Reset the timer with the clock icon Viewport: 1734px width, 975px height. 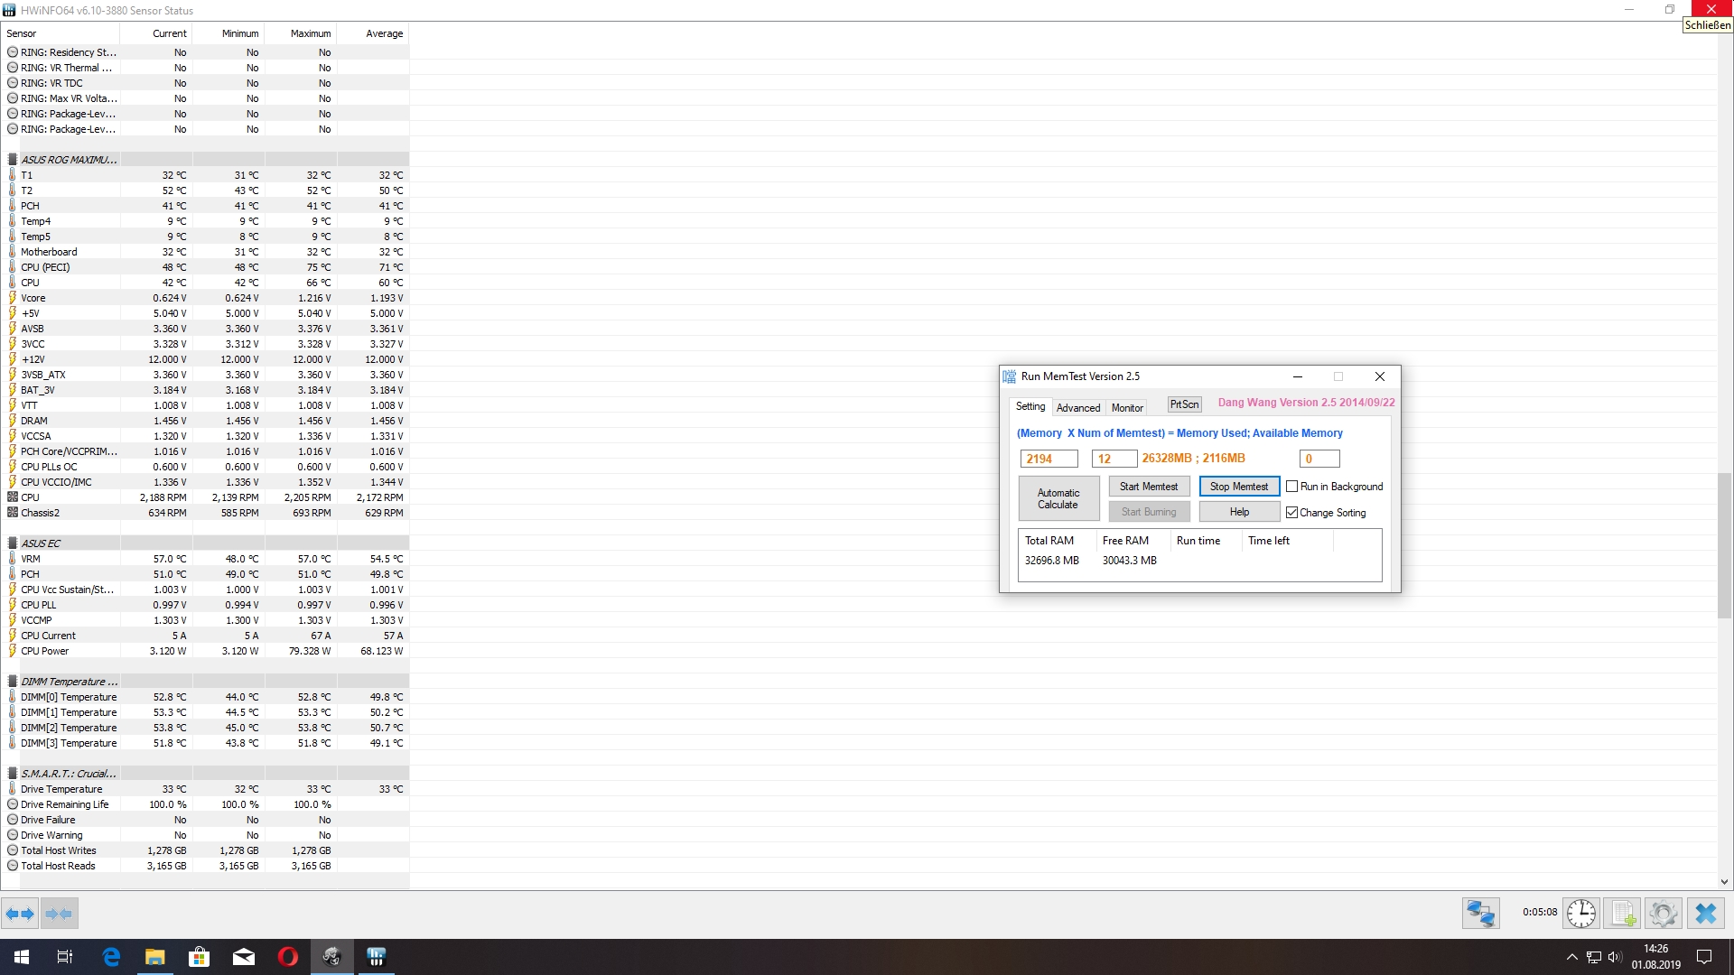pos(1580,914)
